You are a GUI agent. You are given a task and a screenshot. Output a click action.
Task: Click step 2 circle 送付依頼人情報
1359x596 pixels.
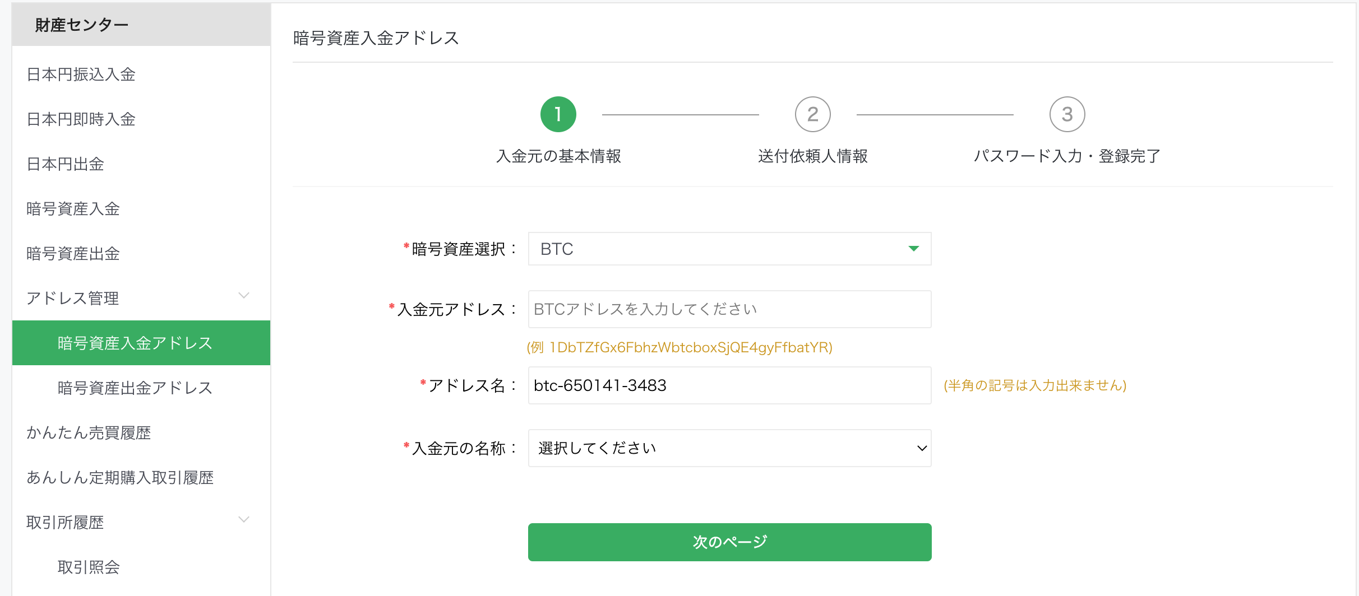coord(812,114)
